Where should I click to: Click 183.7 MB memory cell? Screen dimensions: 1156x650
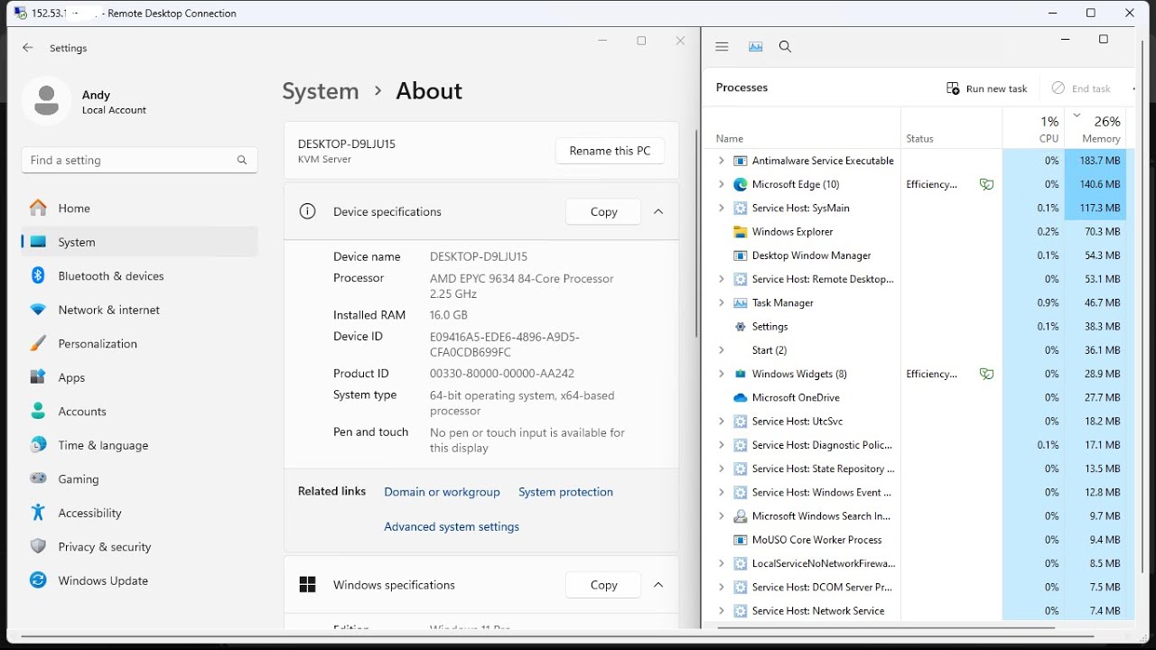click(1095, 161)
